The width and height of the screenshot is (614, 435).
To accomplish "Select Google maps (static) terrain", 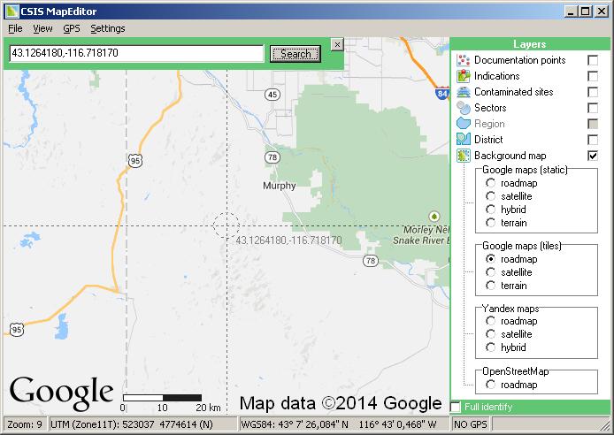I will [x=490, y=223].
